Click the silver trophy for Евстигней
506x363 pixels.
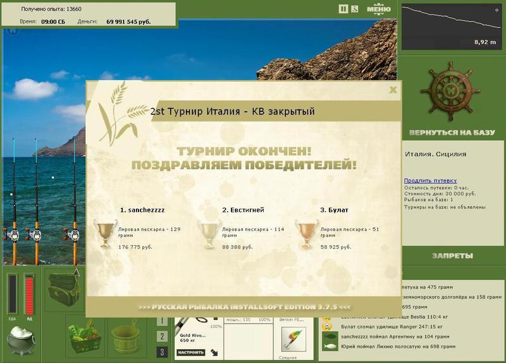click(x=209, y=233)
